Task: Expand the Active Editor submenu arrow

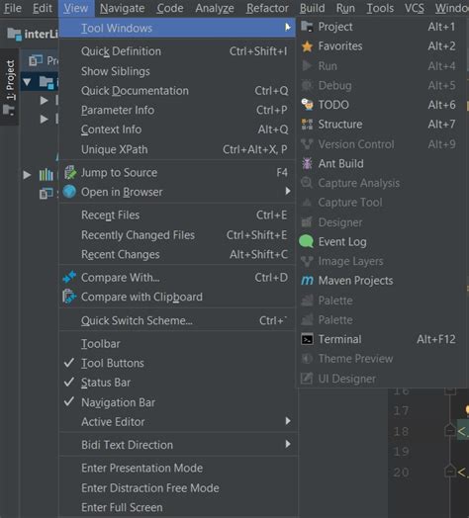Action: tap(288, 421)
